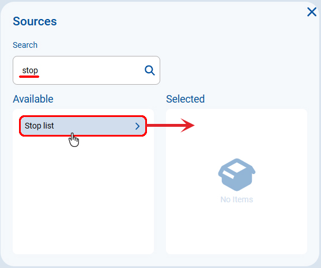Viewport: 321px width, 268px height.
Task: Click the red arrow pointing to Selected
Action: [x=171, y=125]
